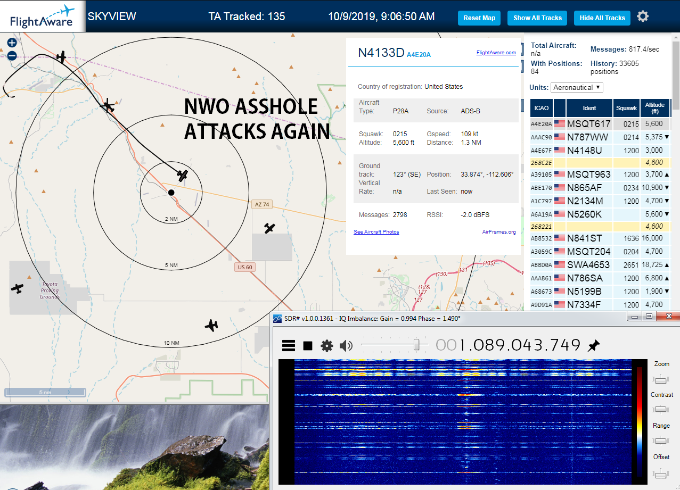Viewport: 680px width, 490px height.
Task: Restore the SDR# window via title bar button
Action: coord(649,317)
